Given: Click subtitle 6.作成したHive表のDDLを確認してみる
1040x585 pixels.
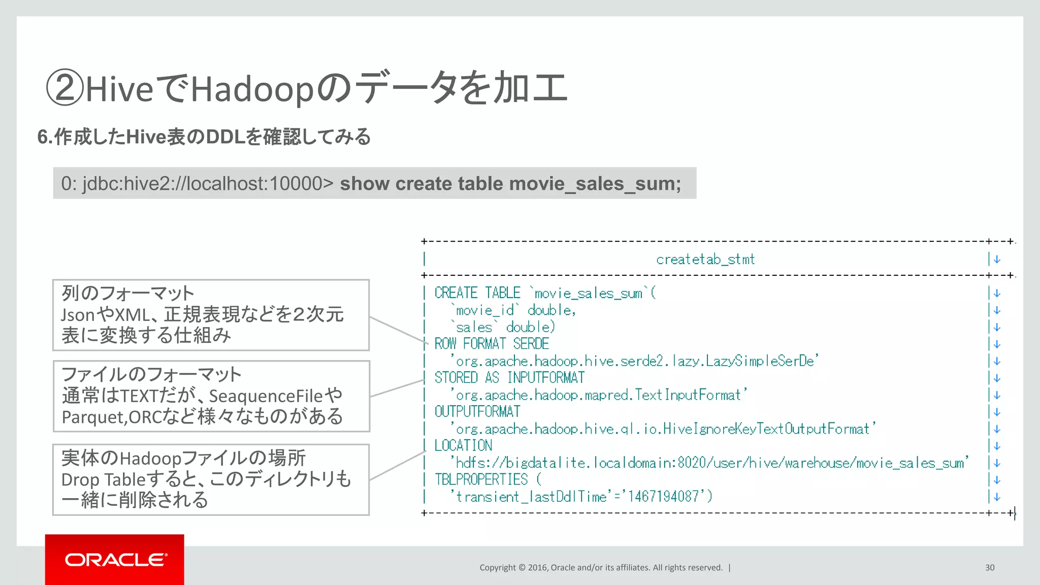Looking at the screenshot, I should pyautogui.click(x=204, y=137).
